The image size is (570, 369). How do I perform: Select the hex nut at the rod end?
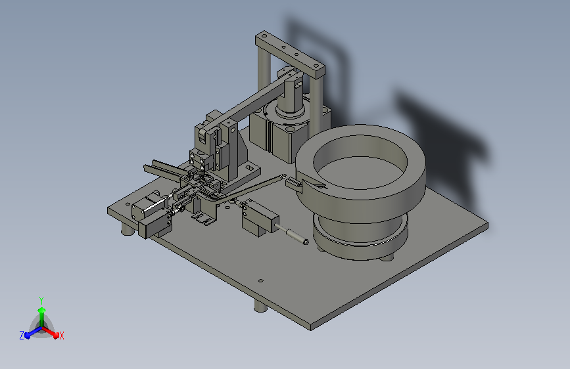(x=305, y=241)
